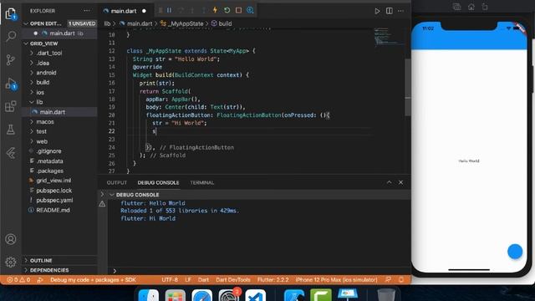
Task: Click the iPhone 12 Pro Max device selector
Action: tap(336, 280)
